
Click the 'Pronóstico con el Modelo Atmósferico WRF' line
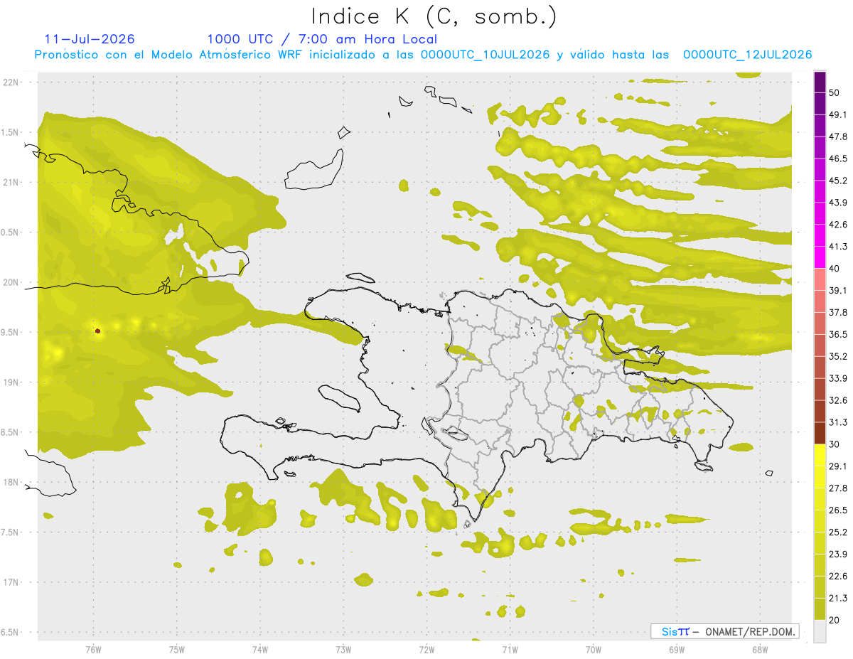(423, 55)
